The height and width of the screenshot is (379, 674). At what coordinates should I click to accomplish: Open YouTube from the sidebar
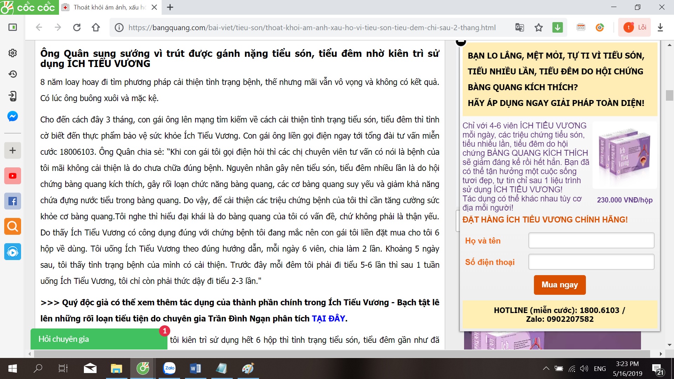pos(13,176)
